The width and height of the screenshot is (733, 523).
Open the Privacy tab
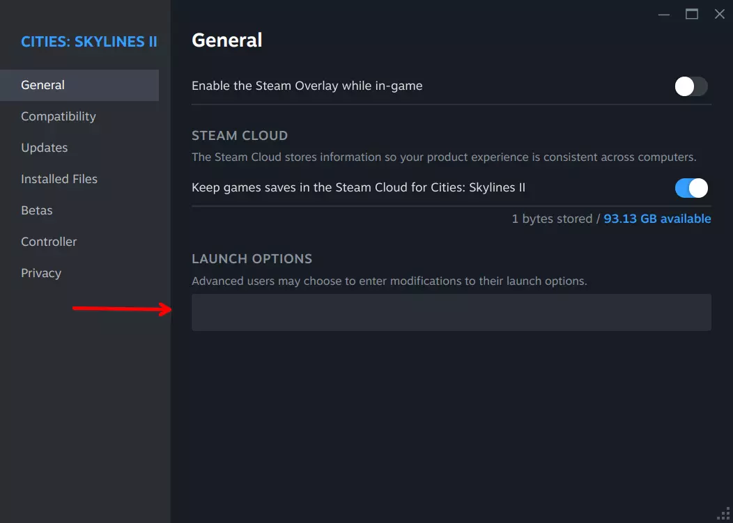(41, 273)
